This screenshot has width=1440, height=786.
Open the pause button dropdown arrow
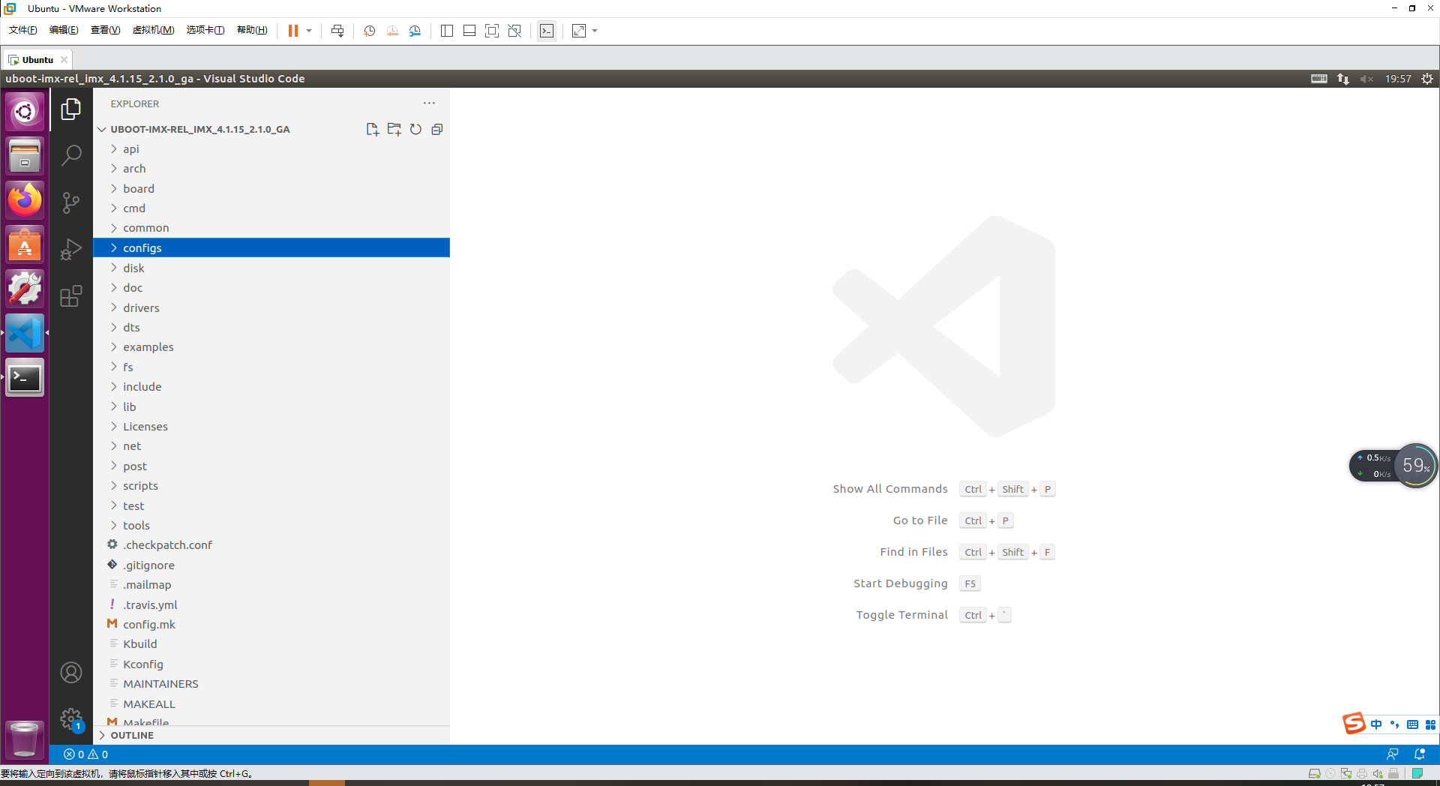(x=309, y=31)
